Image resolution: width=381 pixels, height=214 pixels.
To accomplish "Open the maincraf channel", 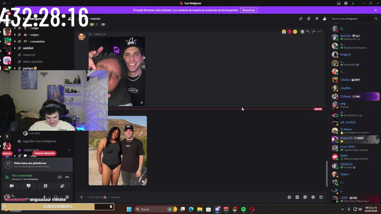I will pyautogui.click(x=29, y=55).
